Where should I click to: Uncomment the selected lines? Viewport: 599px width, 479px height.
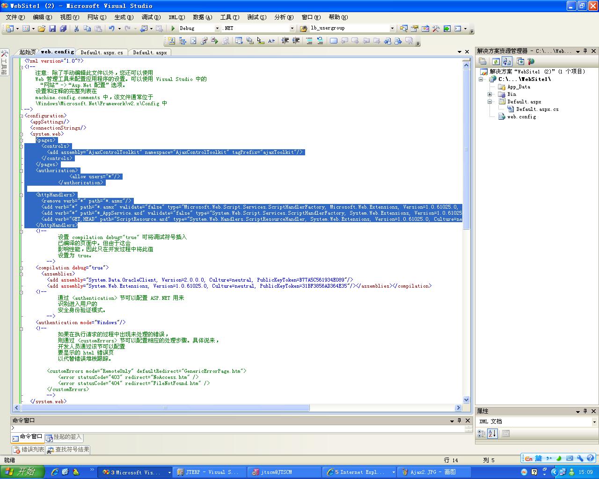[320, 41]
